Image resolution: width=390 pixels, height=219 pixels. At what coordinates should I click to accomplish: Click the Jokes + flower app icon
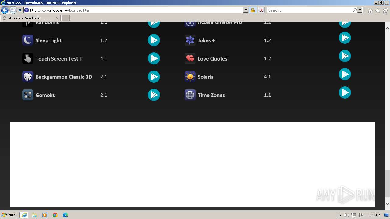click(x=190, y=40)
